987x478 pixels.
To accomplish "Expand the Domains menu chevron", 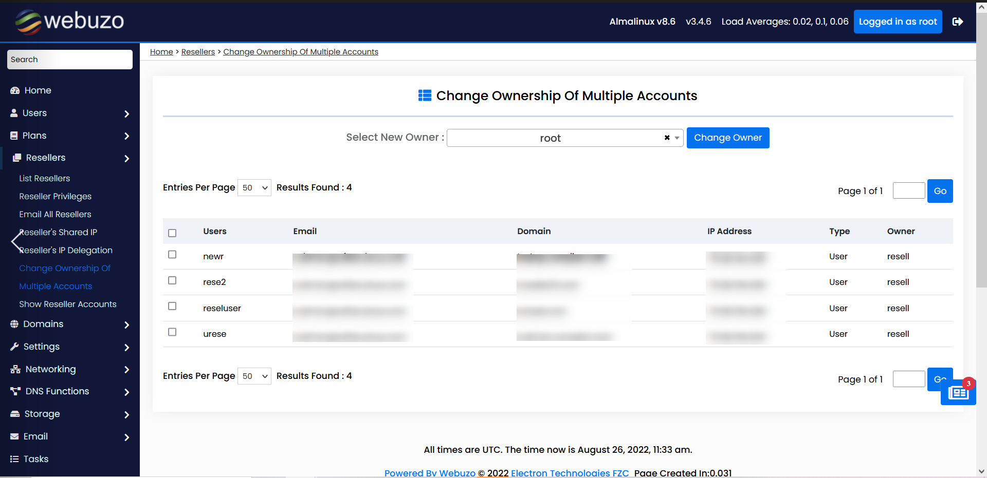I will click(x=126, y=324).
